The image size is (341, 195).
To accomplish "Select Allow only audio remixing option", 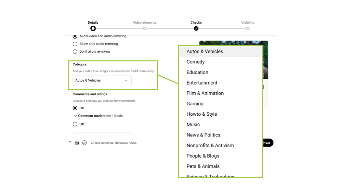I will [x=75, y=44].
